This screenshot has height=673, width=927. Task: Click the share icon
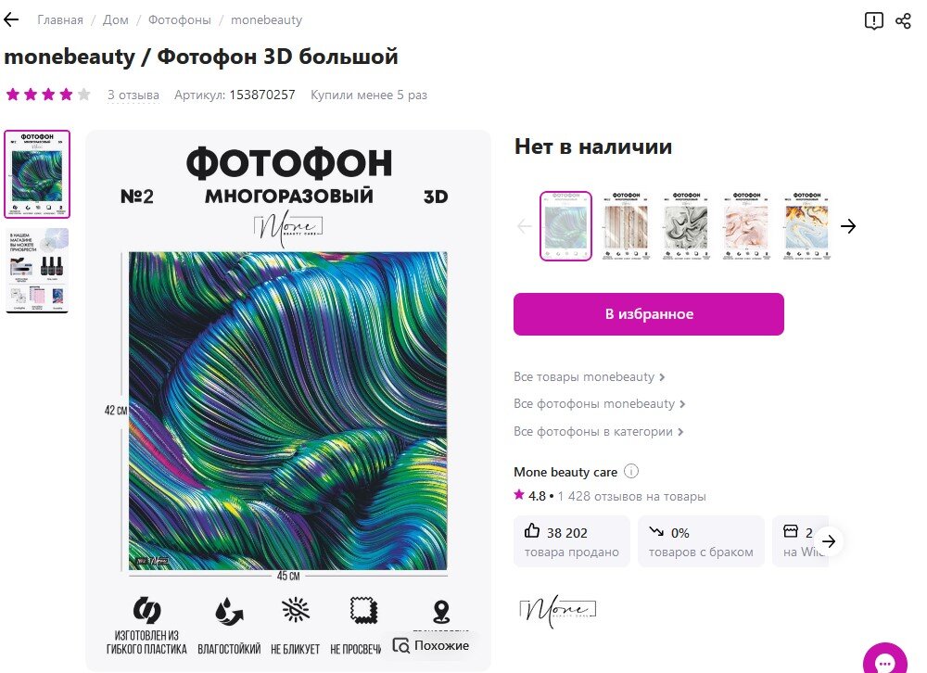pyautogui.click(x=903, y=21)
